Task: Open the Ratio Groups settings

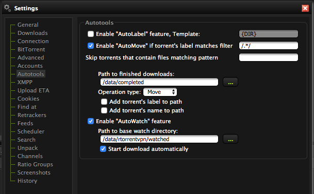Action: pyautogui.click(x=35, y=164)
